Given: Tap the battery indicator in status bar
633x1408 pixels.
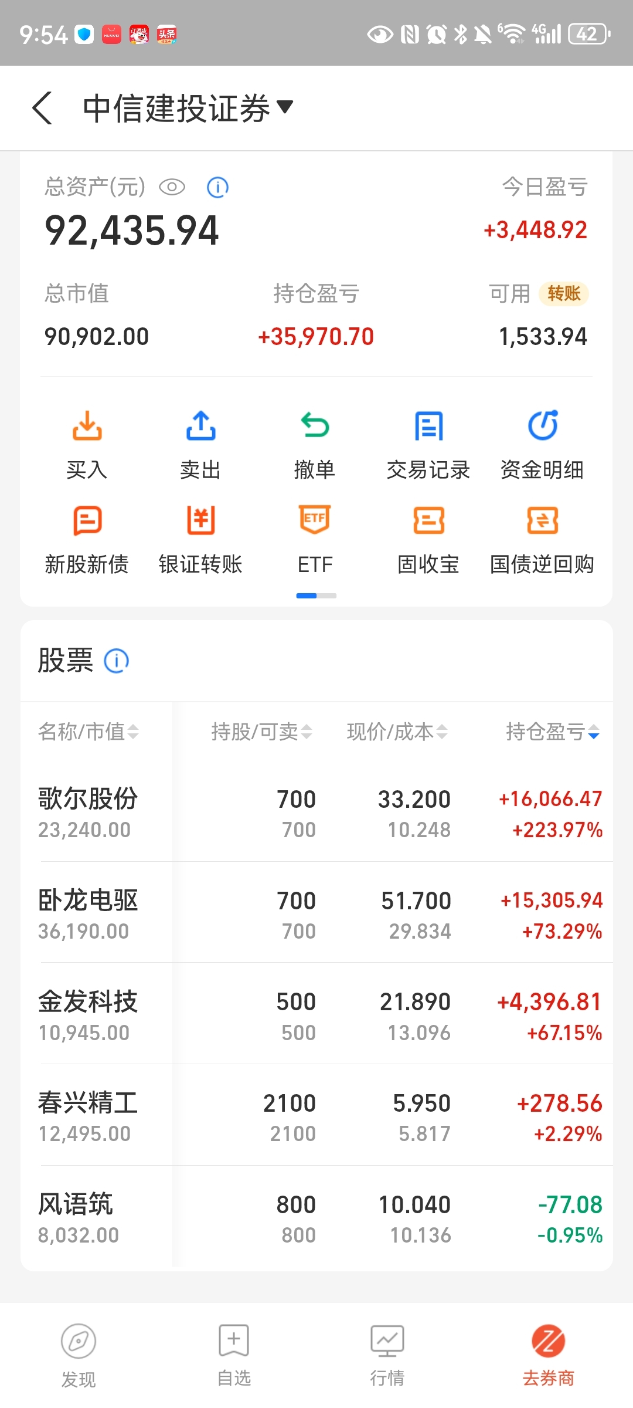Looking at the screenshot, I should coord(590,34).
